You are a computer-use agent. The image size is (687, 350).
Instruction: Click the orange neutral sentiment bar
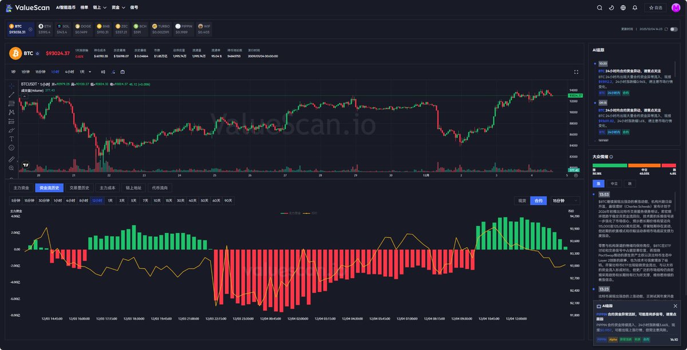(644, 165)
